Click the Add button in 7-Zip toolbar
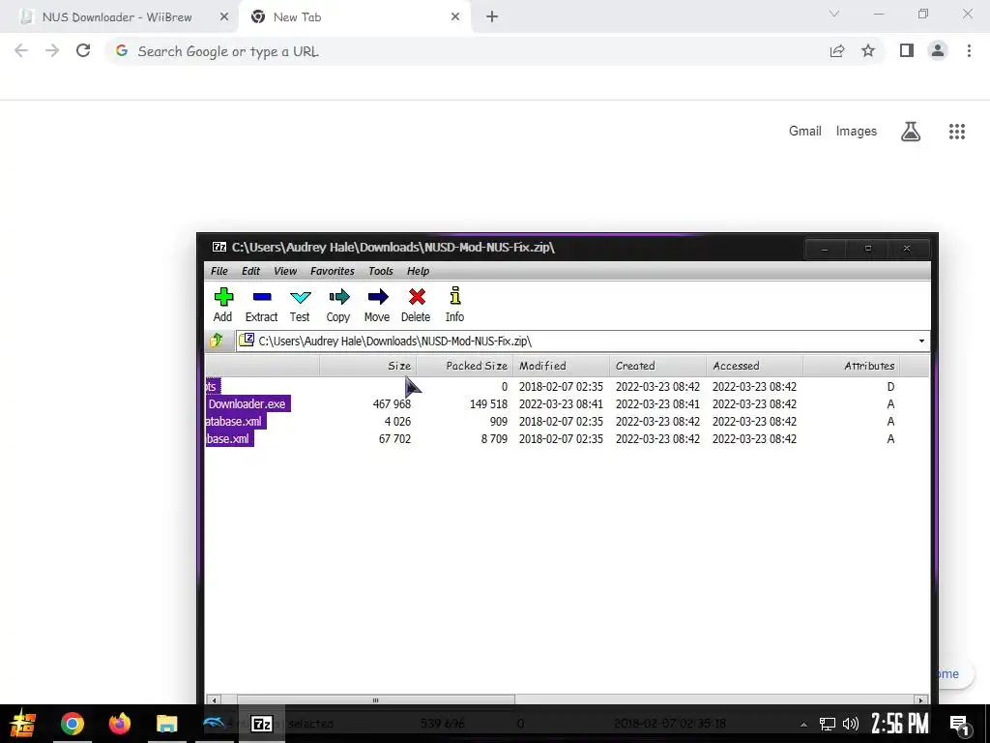Viewport: 990px width, 743px height. (x=223, y=305)
